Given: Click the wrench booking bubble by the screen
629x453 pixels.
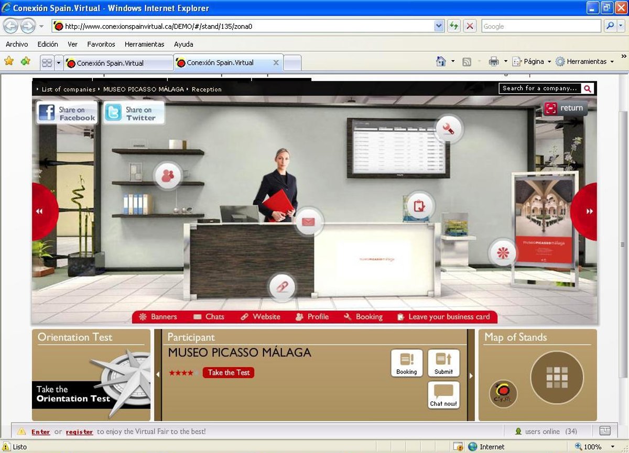Looking at the screenshot, I should (448, 129).
